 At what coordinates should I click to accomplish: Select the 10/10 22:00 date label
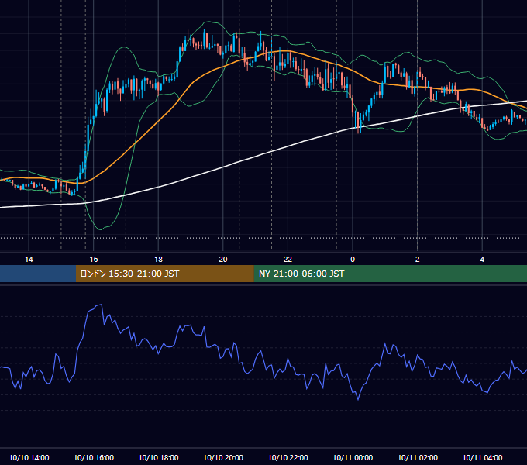(x=288, y=457)
